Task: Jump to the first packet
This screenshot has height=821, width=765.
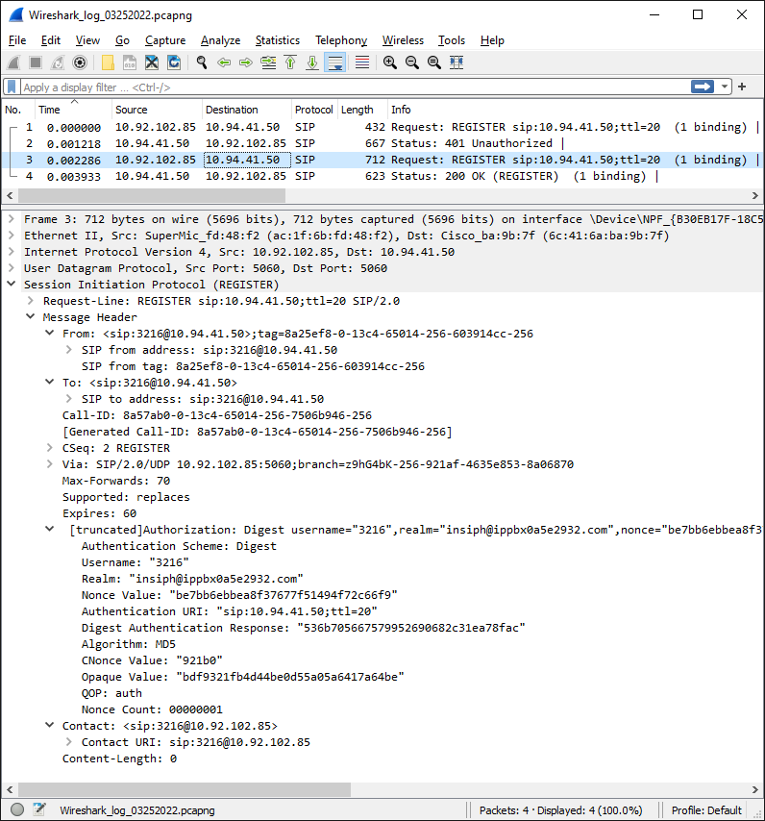Action: click(x=290, y=62)
